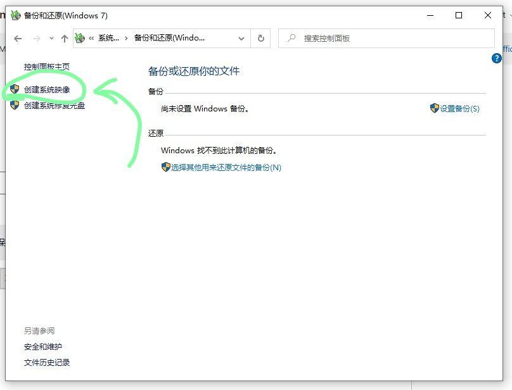Click the search magnifier icon
Image resolution: width=512 pixels, height=390 pixels.
(291, 38)
